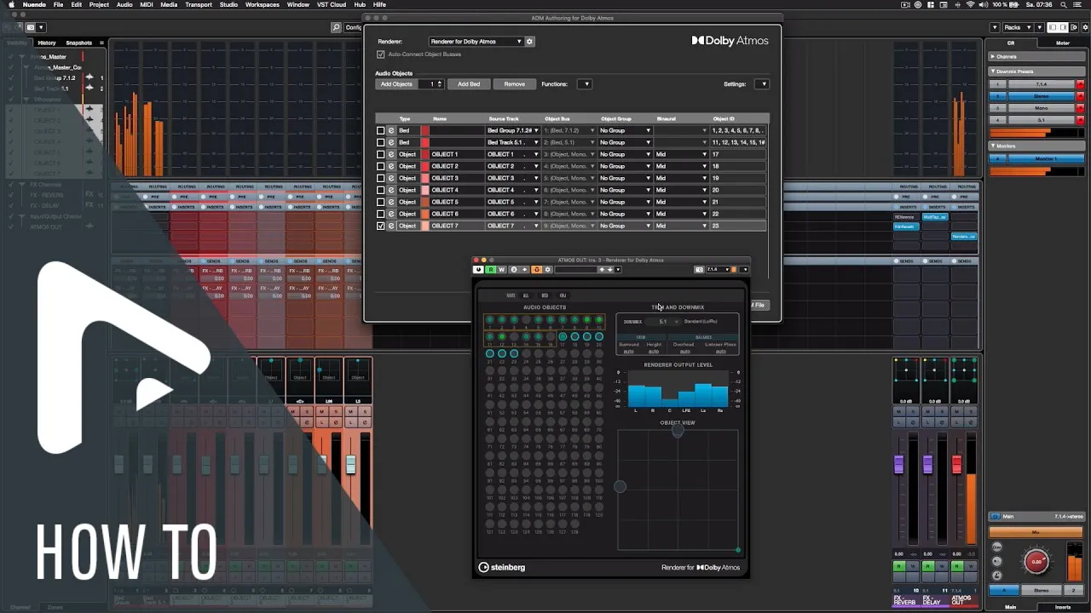1091x613 pixels.
Task: Check the OBJECT 5 row checkbox
Action: (381, 202)
